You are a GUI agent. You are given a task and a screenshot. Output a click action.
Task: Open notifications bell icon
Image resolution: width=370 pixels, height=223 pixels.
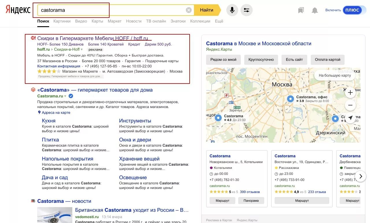(315, 10)
